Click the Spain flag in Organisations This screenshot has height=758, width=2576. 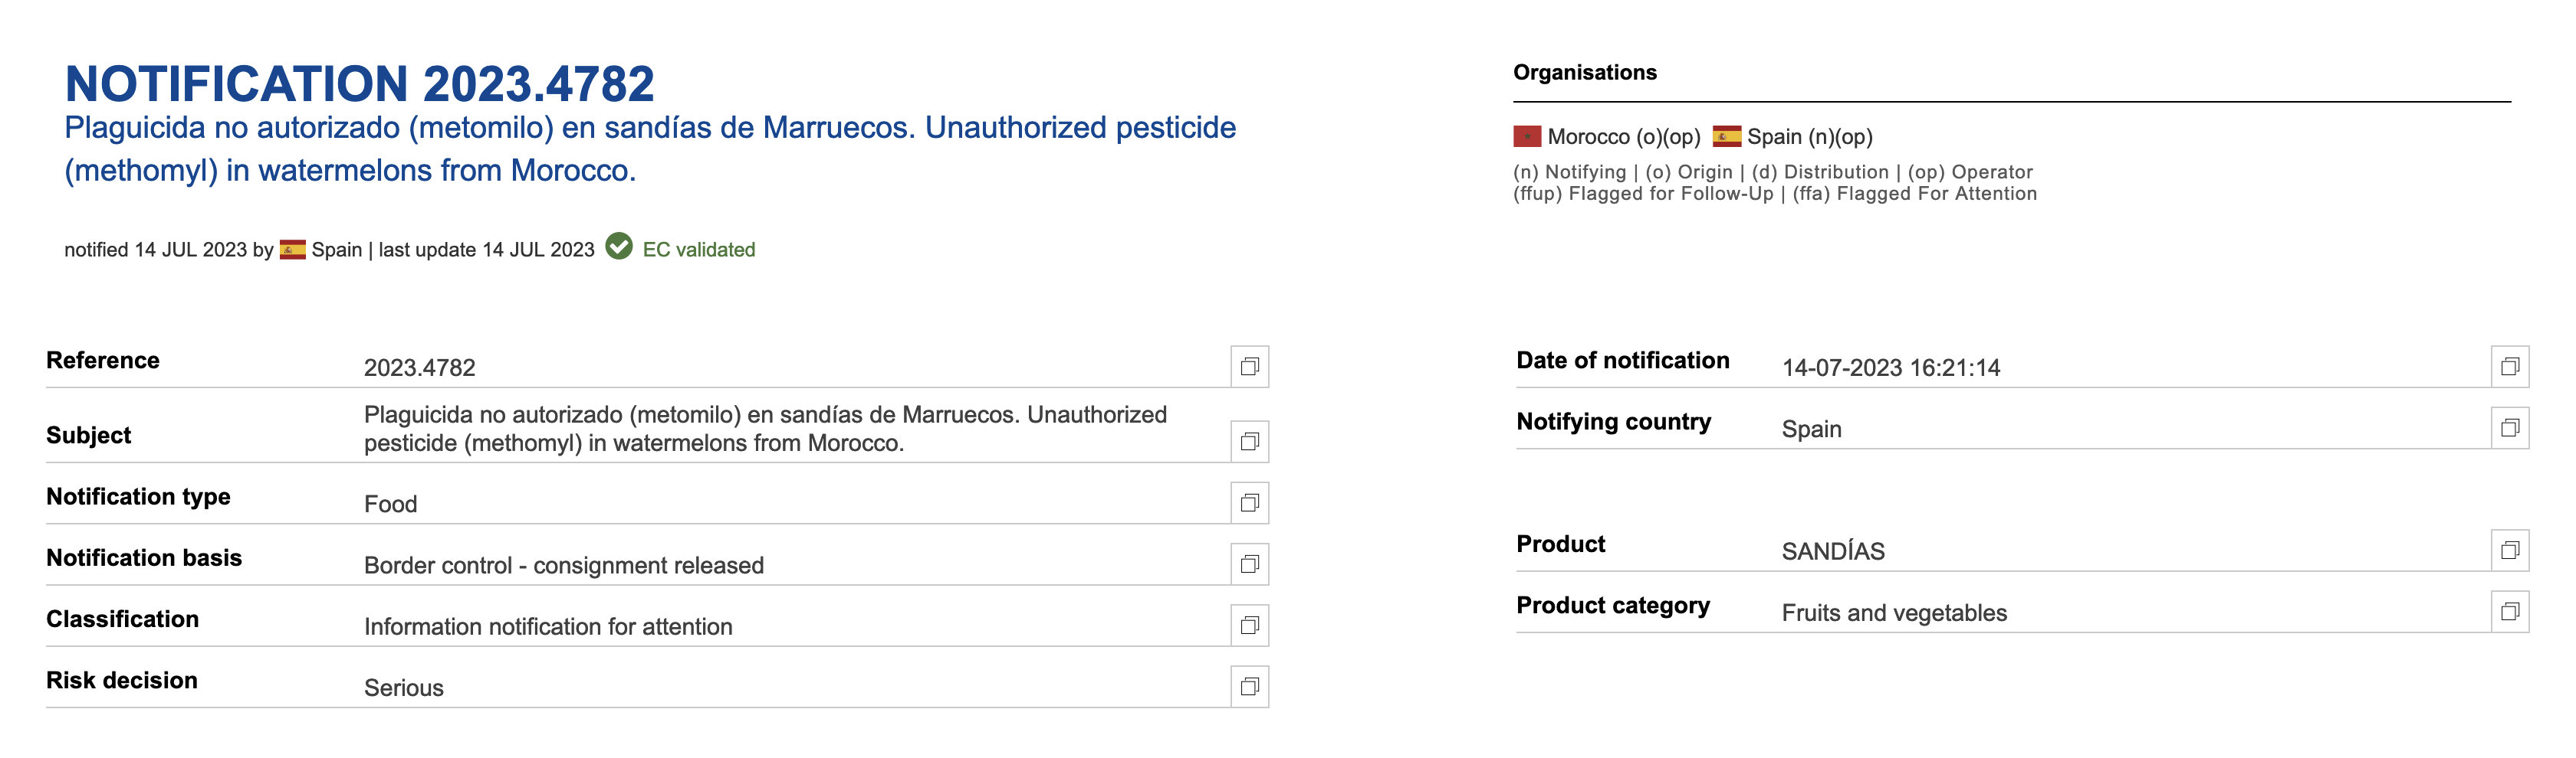[1727, 136]
